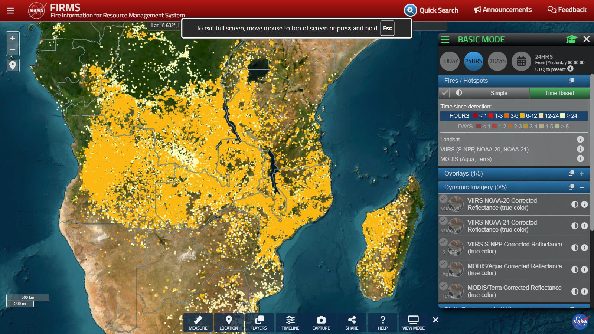The image size is (594, 334).
Task: Capture a map screenshot
Action: [x=321, y=322]
